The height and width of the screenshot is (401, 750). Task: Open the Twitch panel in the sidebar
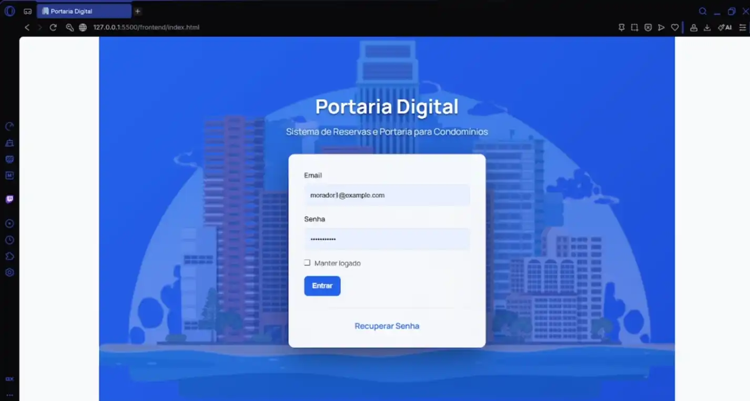9,199
